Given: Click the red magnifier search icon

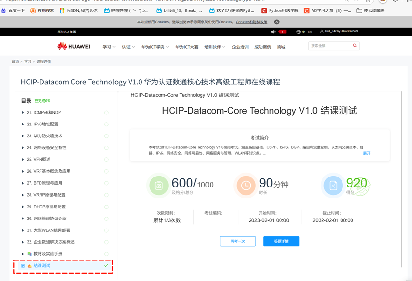Looking at the screenshot, I should pyautogui.click(x=355, y=46).
